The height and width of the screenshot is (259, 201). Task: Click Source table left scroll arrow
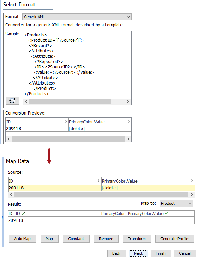11,194
